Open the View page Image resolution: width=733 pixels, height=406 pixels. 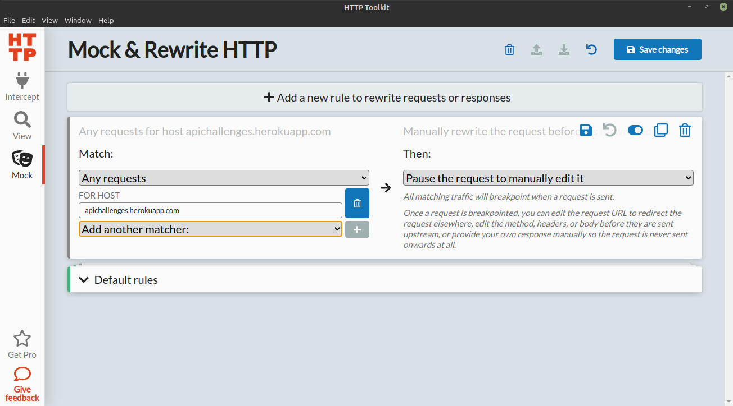[22, 126]
